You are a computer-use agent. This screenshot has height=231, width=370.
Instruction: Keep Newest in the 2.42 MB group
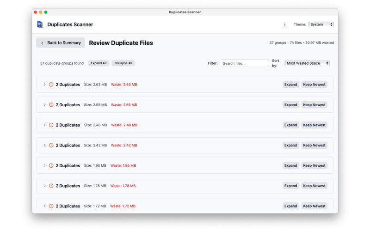(314, 145)
